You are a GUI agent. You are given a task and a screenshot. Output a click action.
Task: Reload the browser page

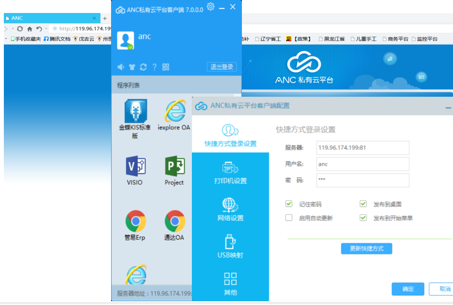20,28
